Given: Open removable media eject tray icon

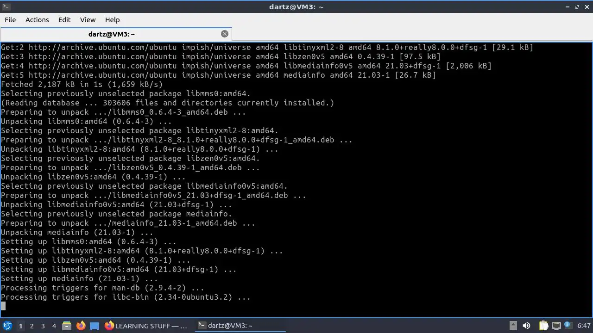Looking at the screenshot, I should click(x=513, y=326).
